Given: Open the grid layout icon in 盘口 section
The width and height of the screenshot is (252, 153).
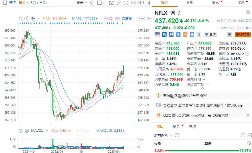Looking at the screenshot, I should point(250,135).
